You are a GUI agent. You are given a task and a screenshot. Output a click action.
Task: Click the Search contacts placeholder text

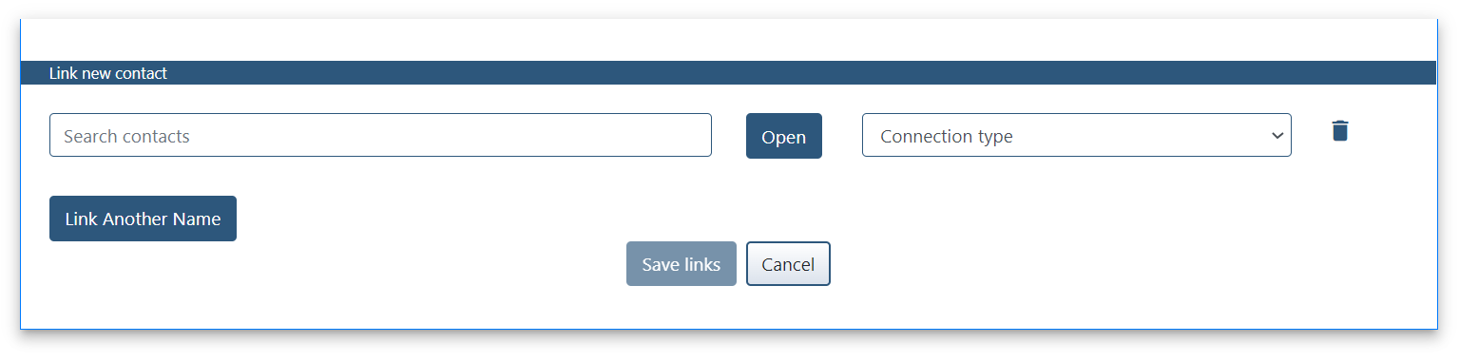click(x=126, y=137)
